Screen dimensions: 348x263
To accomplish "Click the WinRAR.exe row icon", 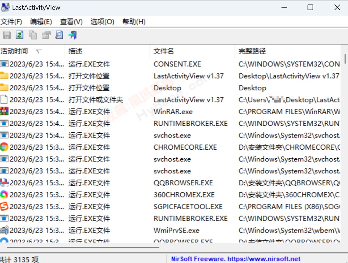I will (4, 112).
